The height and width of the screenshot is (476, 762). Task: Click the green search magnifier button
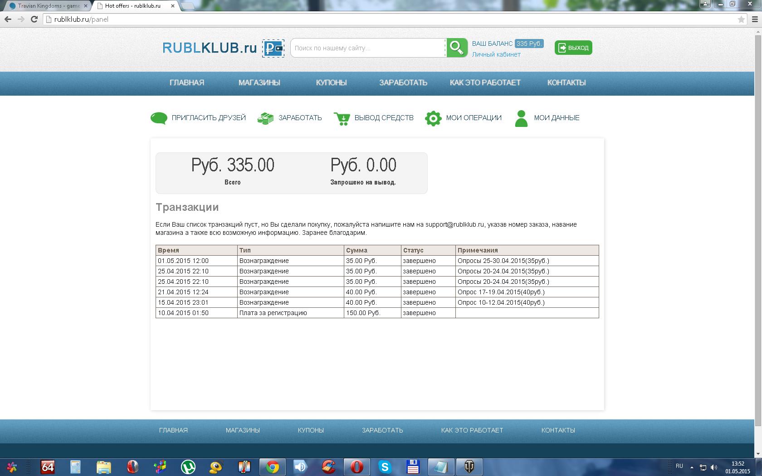[x=457, y=48]
